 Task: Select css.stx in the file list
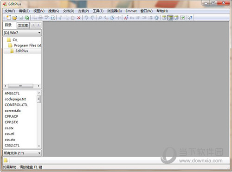point(10,140)
